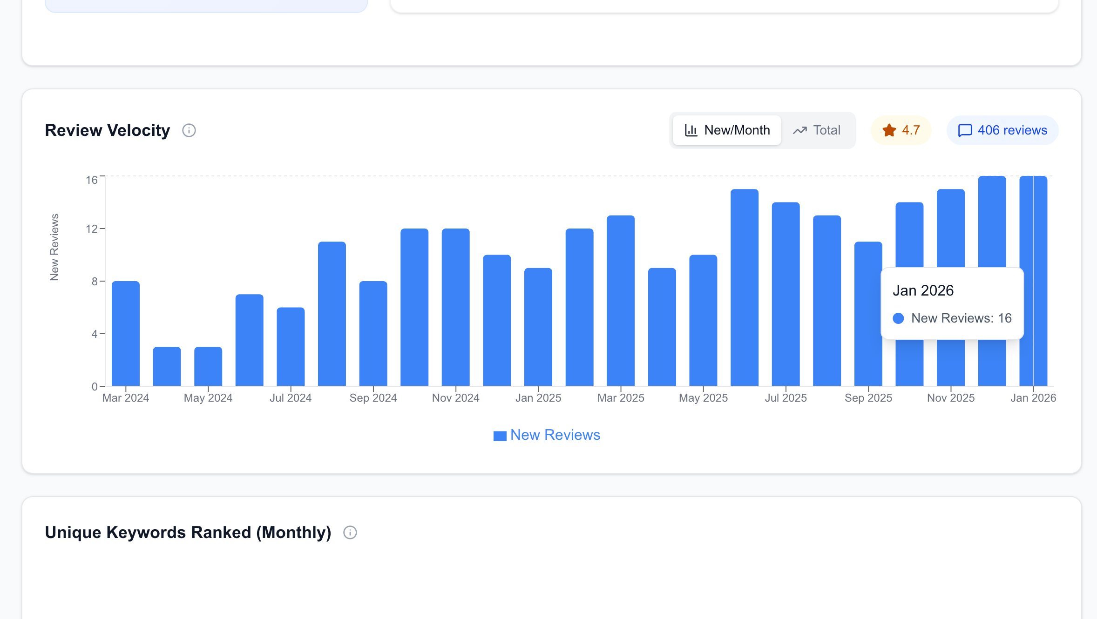Select the Jun 2025 tallest mid-year bar

tap(745, 287)
